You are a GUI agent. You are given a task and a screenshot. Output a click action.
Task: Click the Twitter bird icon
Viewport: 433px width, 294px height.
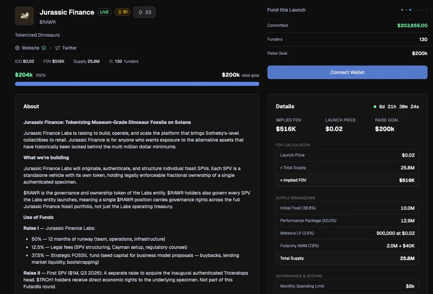tap(57, 48)
